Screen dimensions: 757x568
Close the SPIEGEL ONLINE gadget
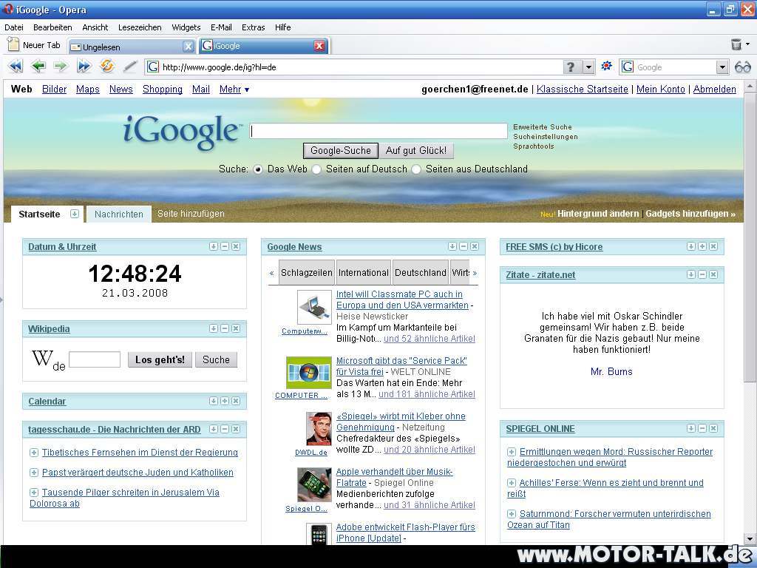713,428
